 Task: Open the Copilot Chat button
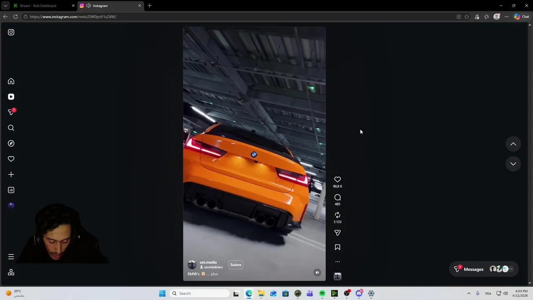point(521,17)
